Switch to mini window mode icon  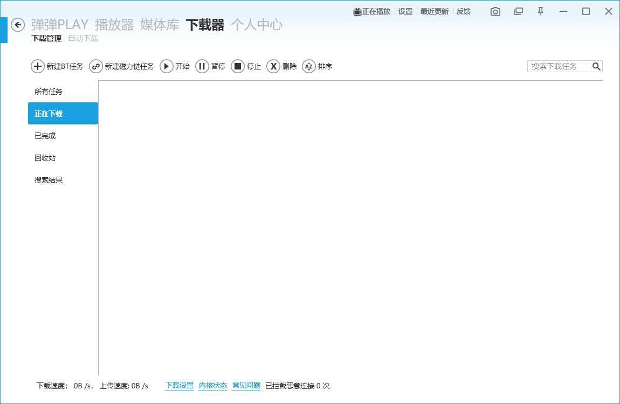(x=518, y=11)
